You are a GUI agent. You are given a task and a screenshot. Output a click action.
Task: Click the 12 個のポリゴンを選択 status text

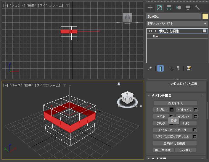pyautogui.click(x=183, y=84)
